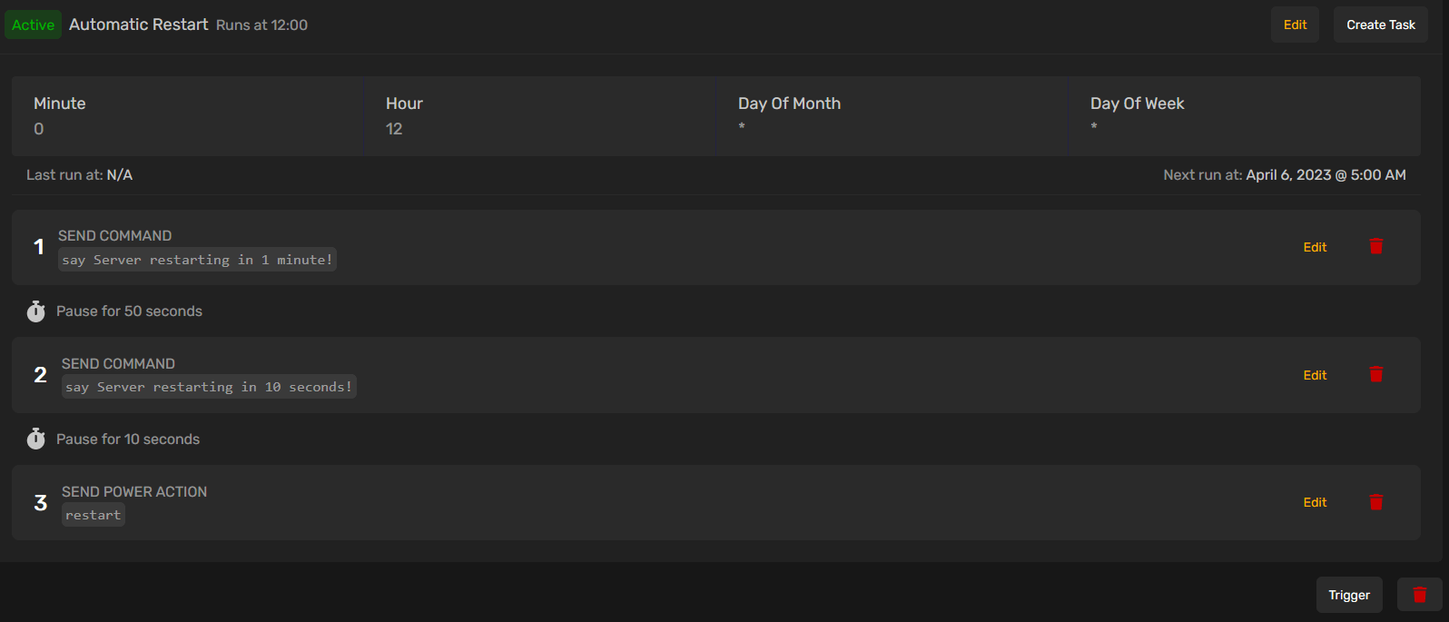
Task: Click the green Active status badge
Action: [34, 25]
